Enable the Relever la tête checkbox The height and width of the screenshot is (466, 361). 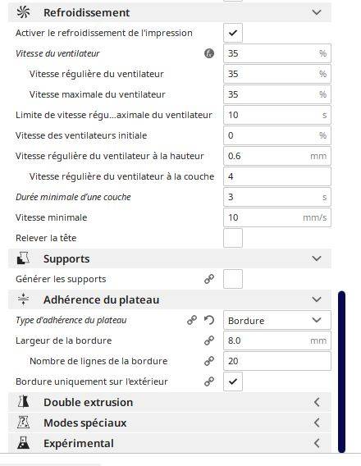click(233, 238)
